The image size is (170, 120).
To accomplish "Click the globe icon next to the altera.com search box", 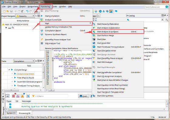I will 167,7.
